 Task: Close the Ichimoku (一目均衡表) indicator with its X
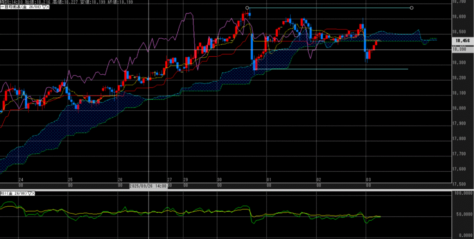point(48,8)
